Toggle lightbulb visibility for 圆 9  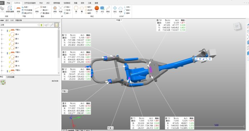click(9, 62)
